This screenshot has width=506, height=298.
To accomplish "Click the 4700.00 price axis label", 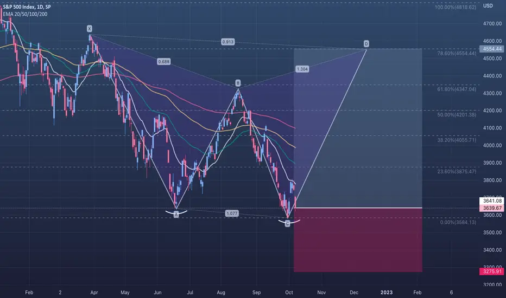I will tap(492, 23).
